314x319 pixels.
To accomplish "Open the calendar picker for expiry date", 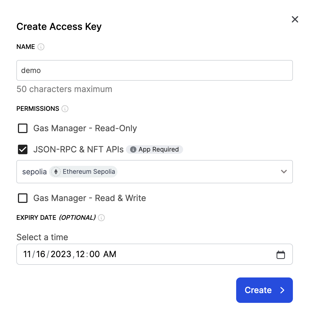I will [281, 254].
